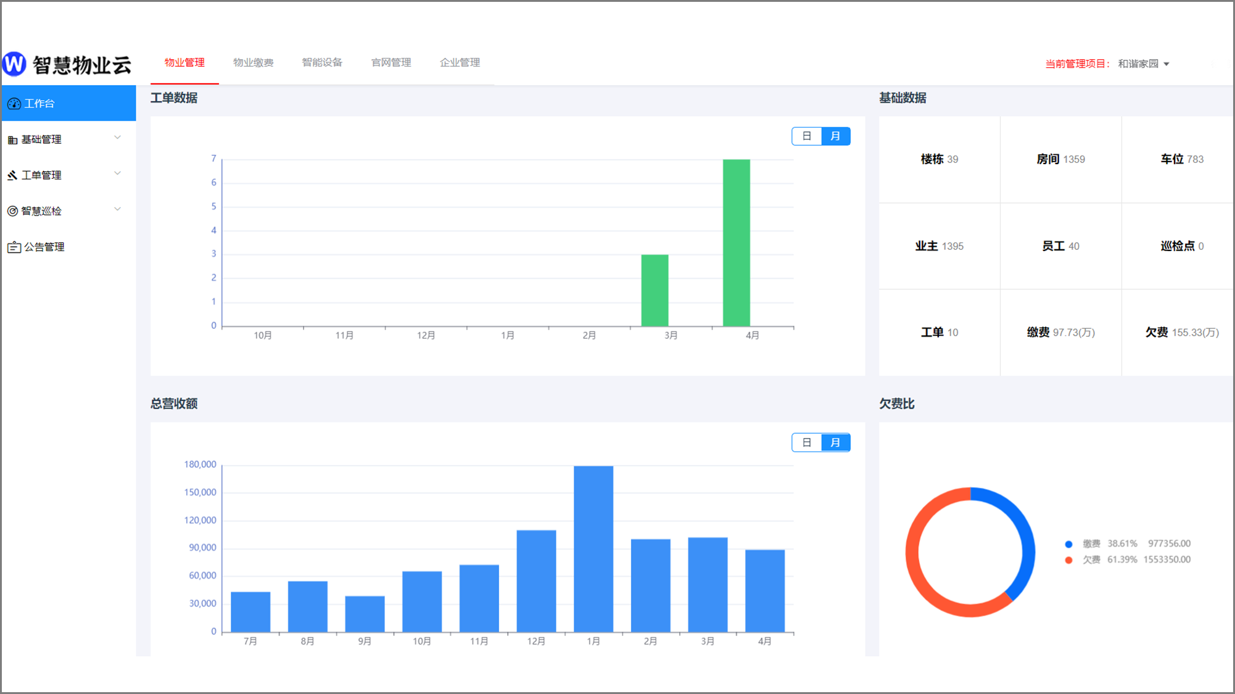Click the 工作台 dashboard icon
Image resolution: width=1235 pixels, height=694 pixels.
[14, 104]
